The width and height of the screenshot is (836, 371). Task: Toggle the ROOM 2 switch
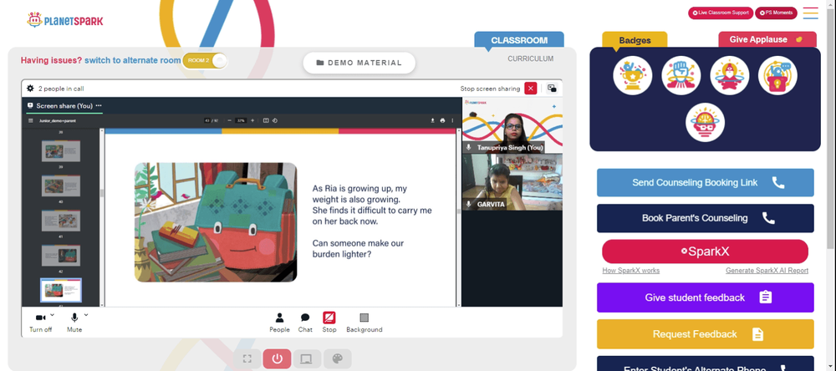pyautogui.click(x=205, y=60)
